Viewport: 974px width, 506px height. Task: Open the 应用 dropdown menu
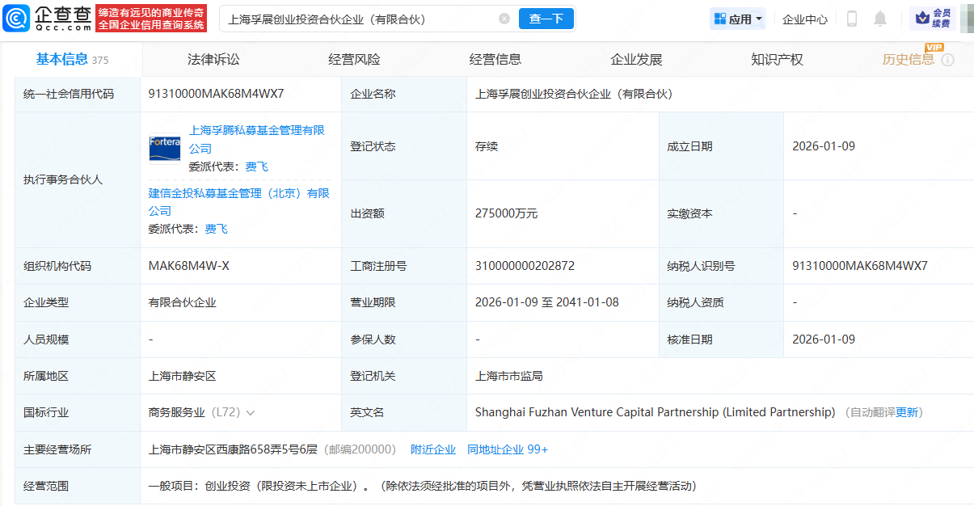[738, 19]
